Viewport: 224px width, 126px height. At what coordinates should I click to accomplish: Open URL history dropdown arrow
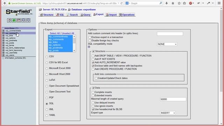click(118, 3)
